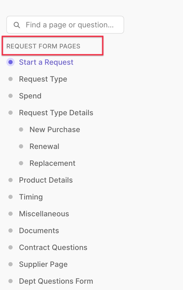Click the purple bullet beside Start a Request

[11, 62]
